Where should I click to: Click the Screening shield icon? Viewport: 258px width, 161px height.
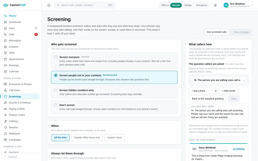click(5, 97)
